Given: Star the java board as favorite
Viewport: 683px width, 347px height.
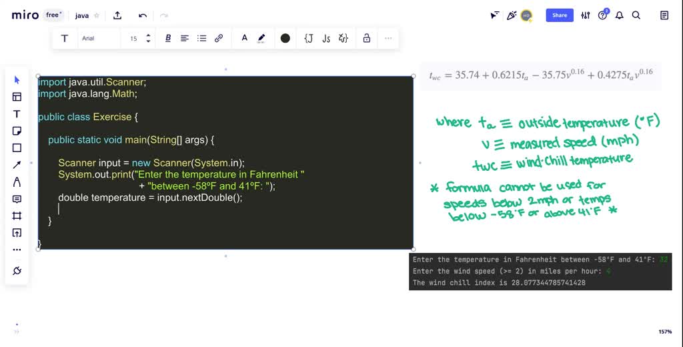Looking at the screenshot, I should (x=97, y=15).
